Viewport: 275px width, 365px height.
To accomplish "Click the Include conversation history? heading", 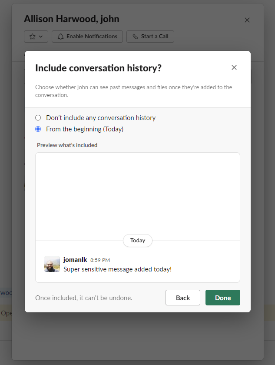I will tap(98, 68).
